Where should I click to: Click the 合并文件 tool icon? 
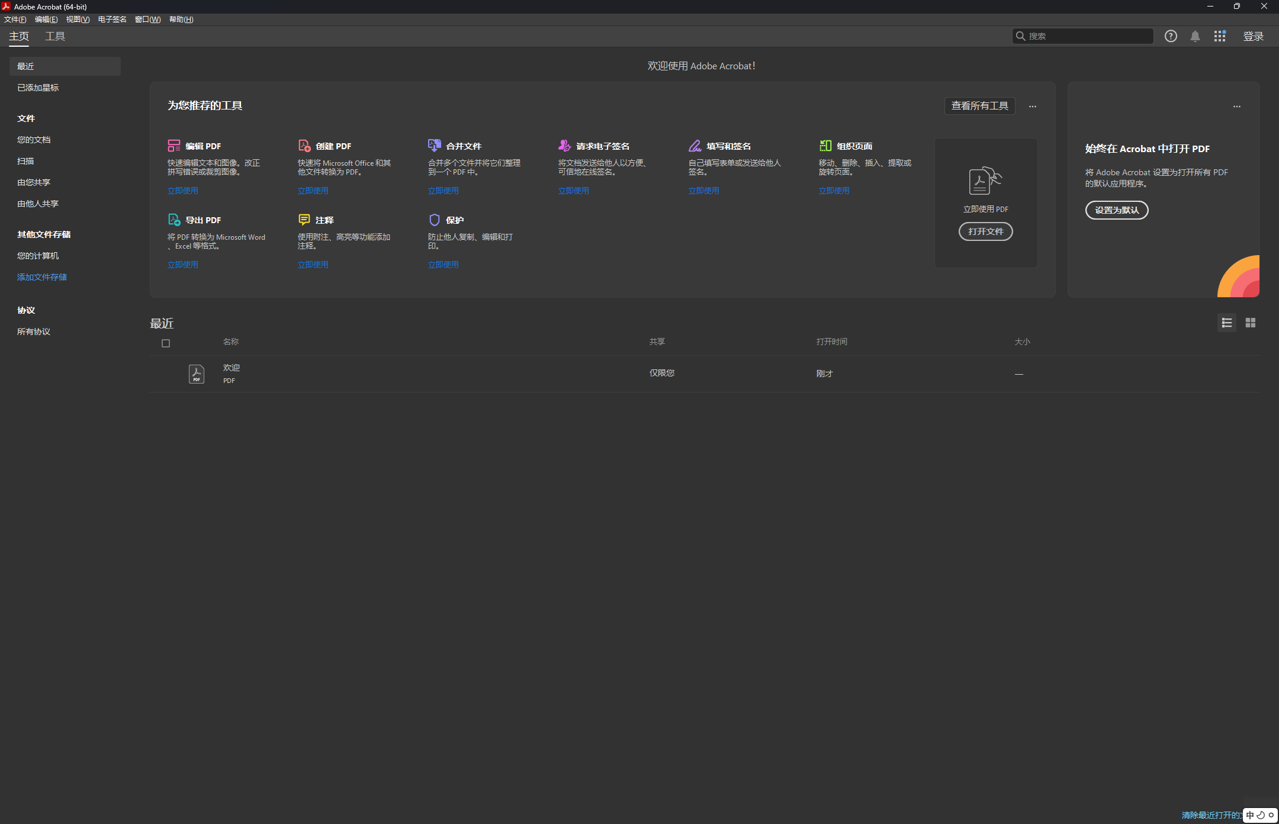(434, 146)
